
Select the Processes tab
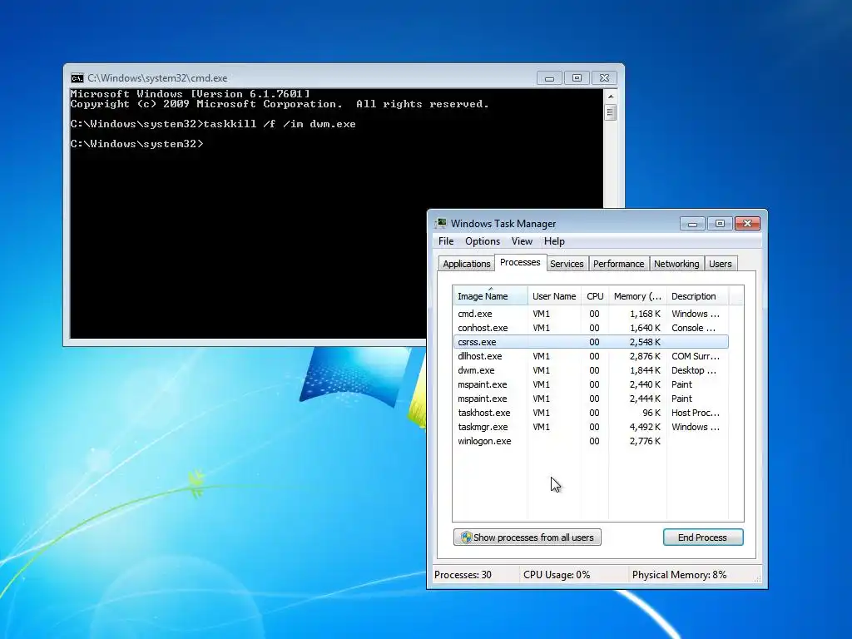(x=520, y=262)
